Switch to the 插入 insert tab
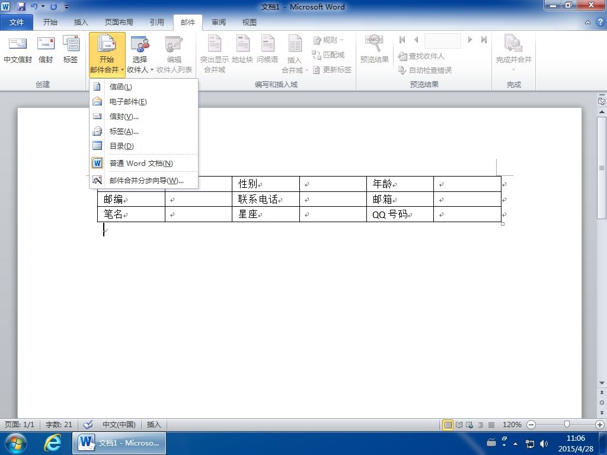Screen dimensions: 607x455 point(81,23)
